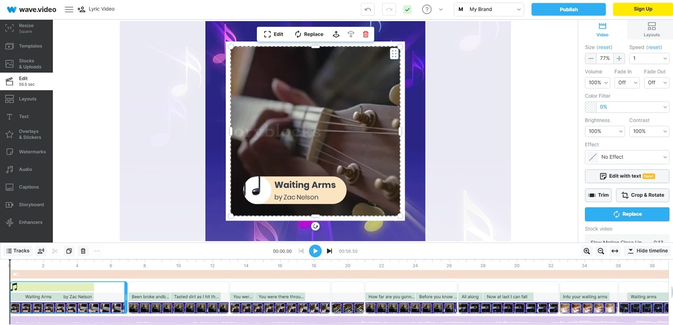This screenshot has width=673, height=325.
Task: Click Replace in the floating video toolbar
Action: (x=309, y=34)
